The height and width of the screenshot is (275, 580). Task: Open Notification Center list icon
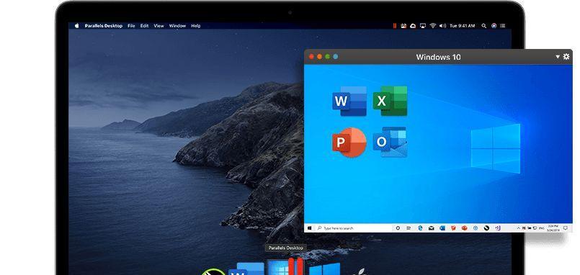click(503, 26)
